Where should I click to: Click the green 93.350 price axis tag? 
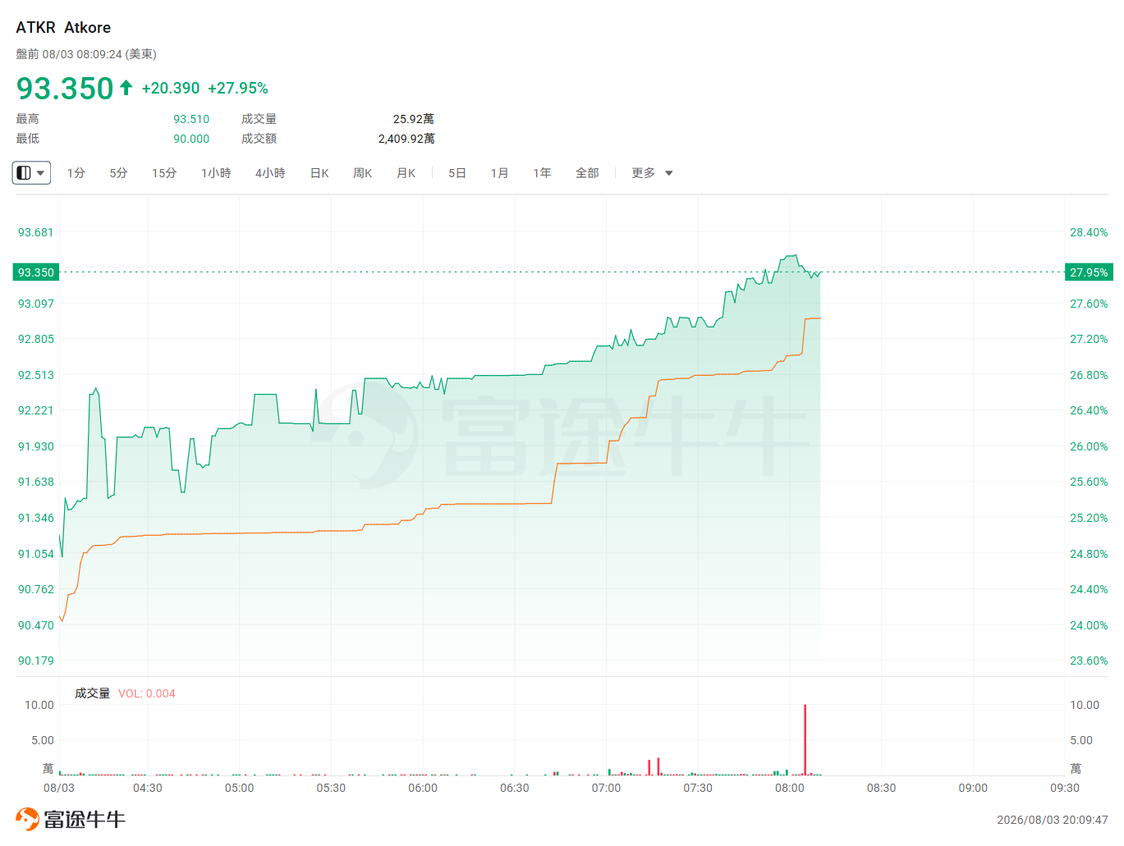(x=36, y=272)
